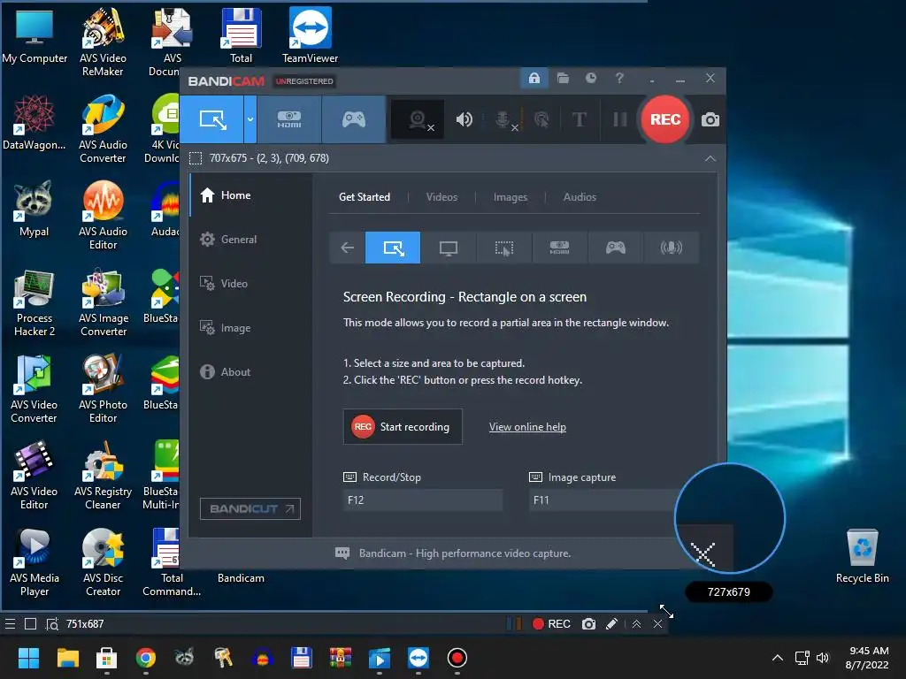Click Record/Stop hotkey field showing F12

click(x=422, y=500)
